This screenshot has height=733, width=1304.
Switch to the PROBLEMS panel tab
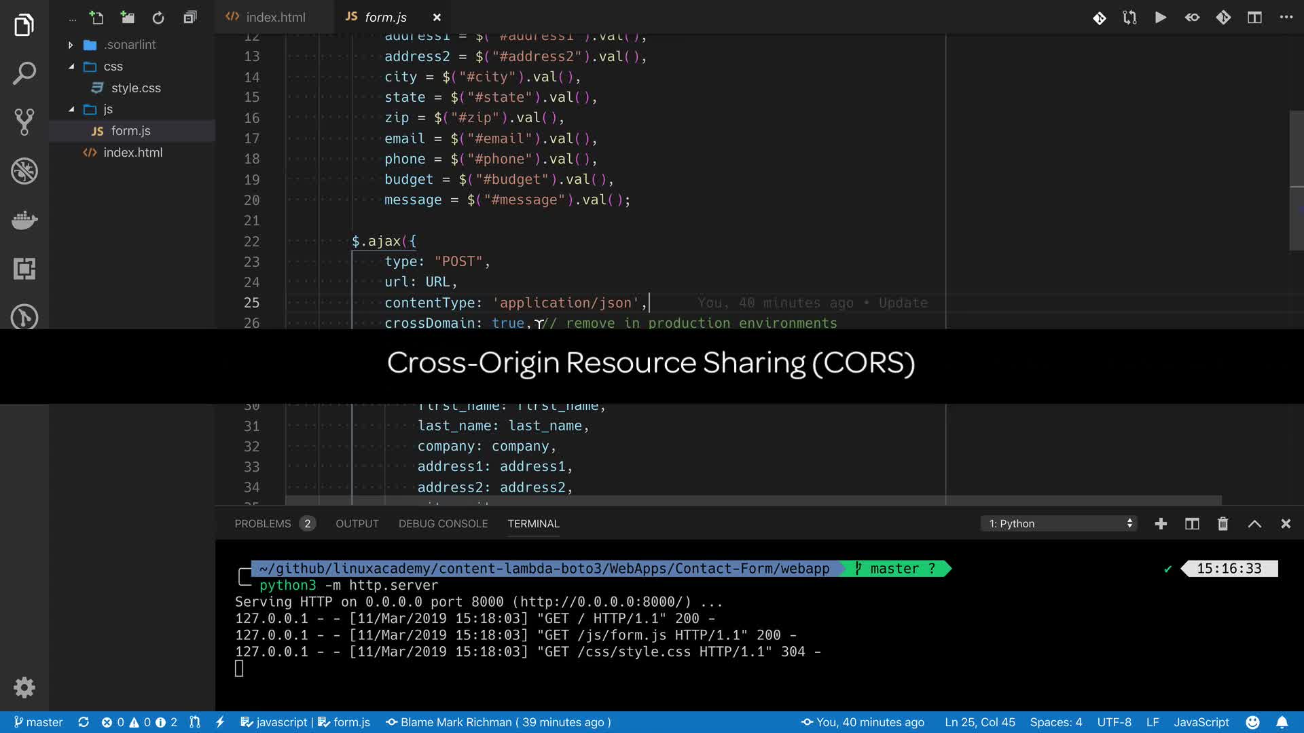point(263,523)
